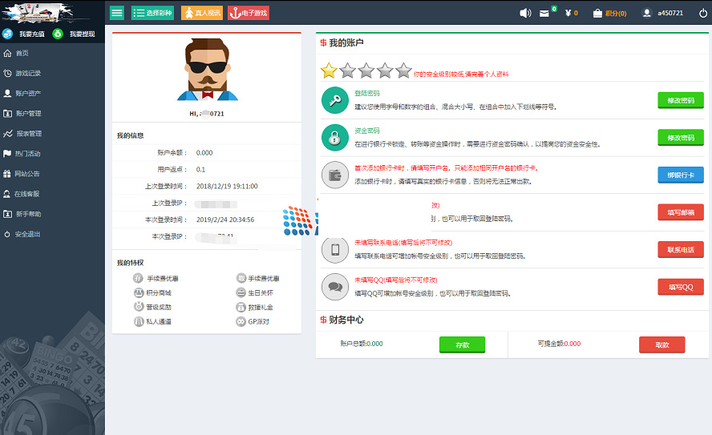The height and width of the screenshot is (435, 712).
Task: Click the green 存款 deposit button
Action: (x=462, y=344)
